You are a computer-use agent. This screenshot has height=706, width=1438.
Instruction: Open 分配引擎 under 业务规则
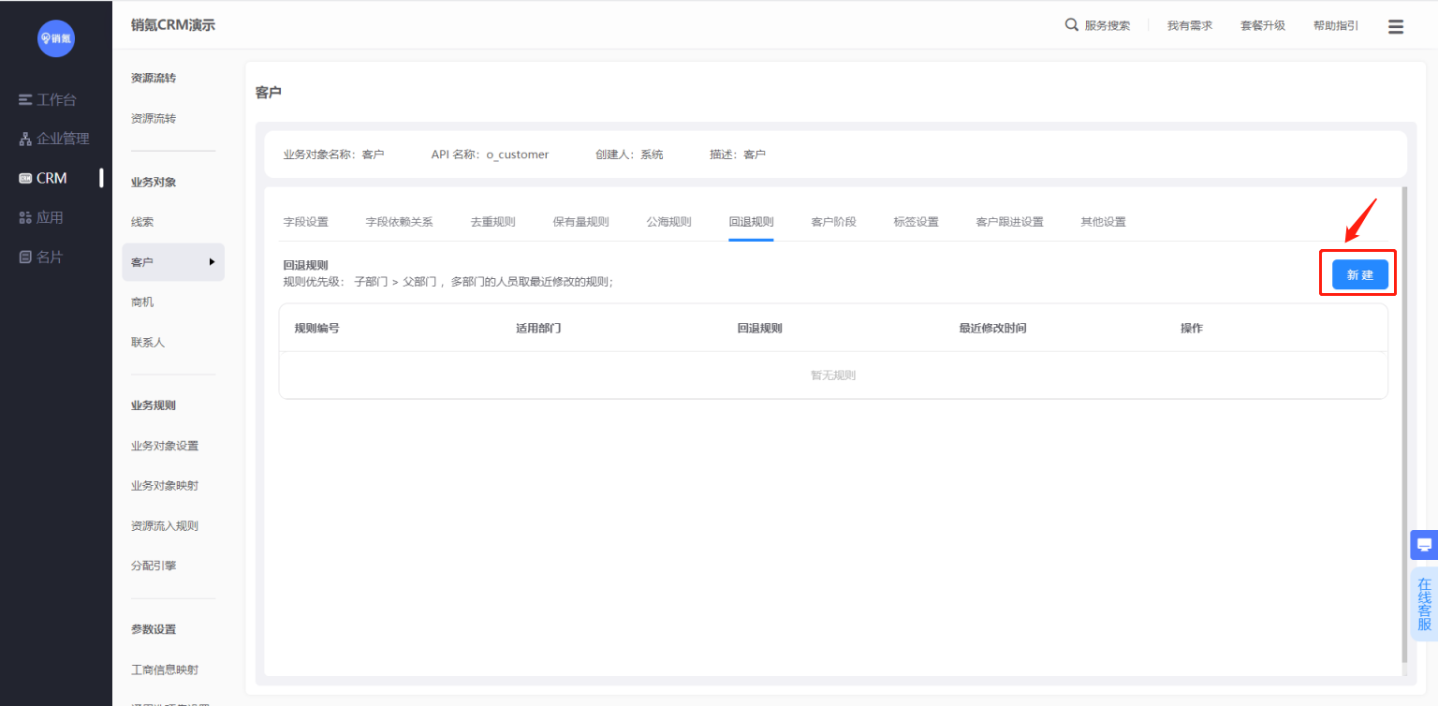coord(154,566)
